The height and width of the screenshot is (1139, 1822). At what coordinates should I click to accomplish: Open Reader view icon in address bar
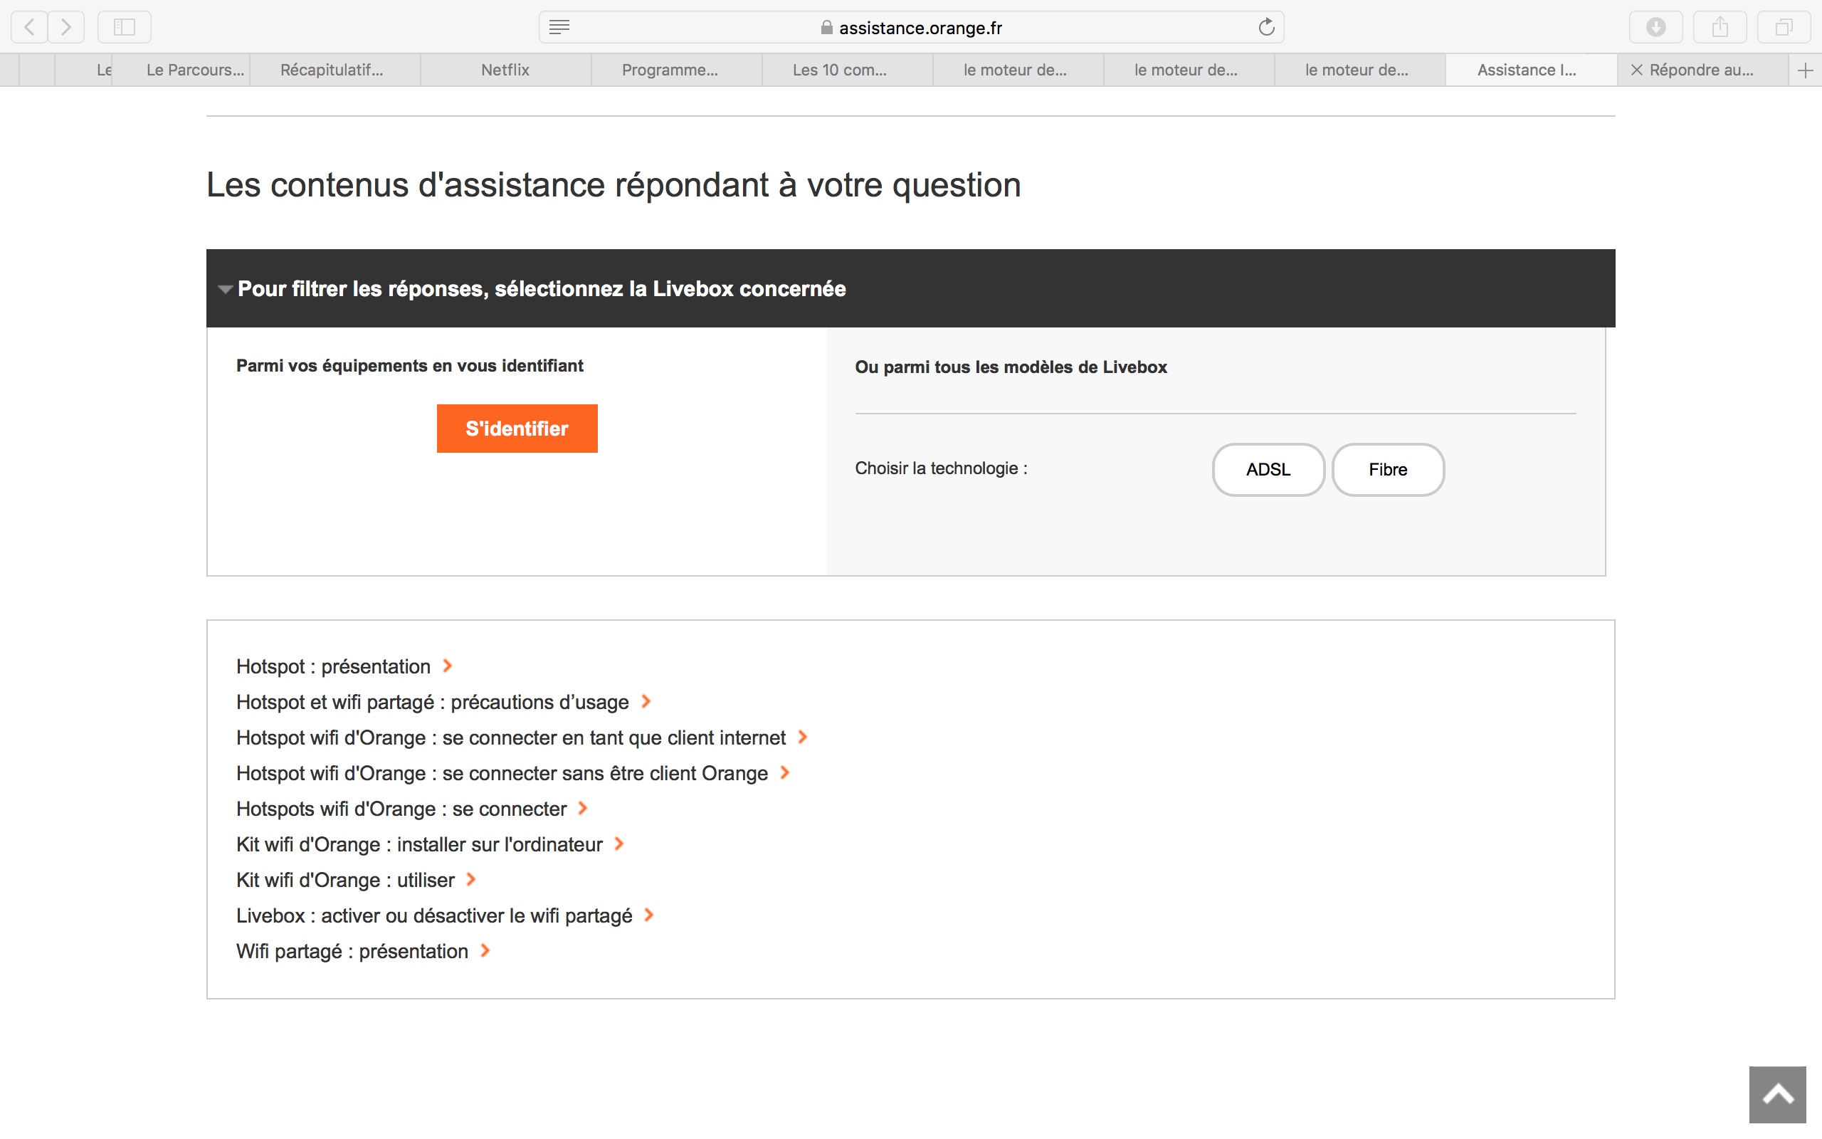click(x=559, y=27)
